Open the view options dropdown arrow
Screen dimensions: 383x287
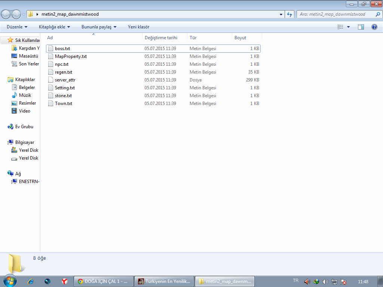click(348, 27)
